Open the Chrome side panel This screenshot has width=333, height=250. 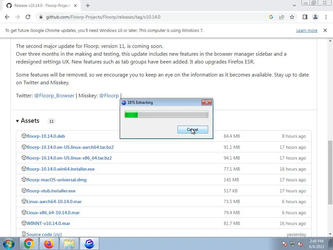(305, 17)
